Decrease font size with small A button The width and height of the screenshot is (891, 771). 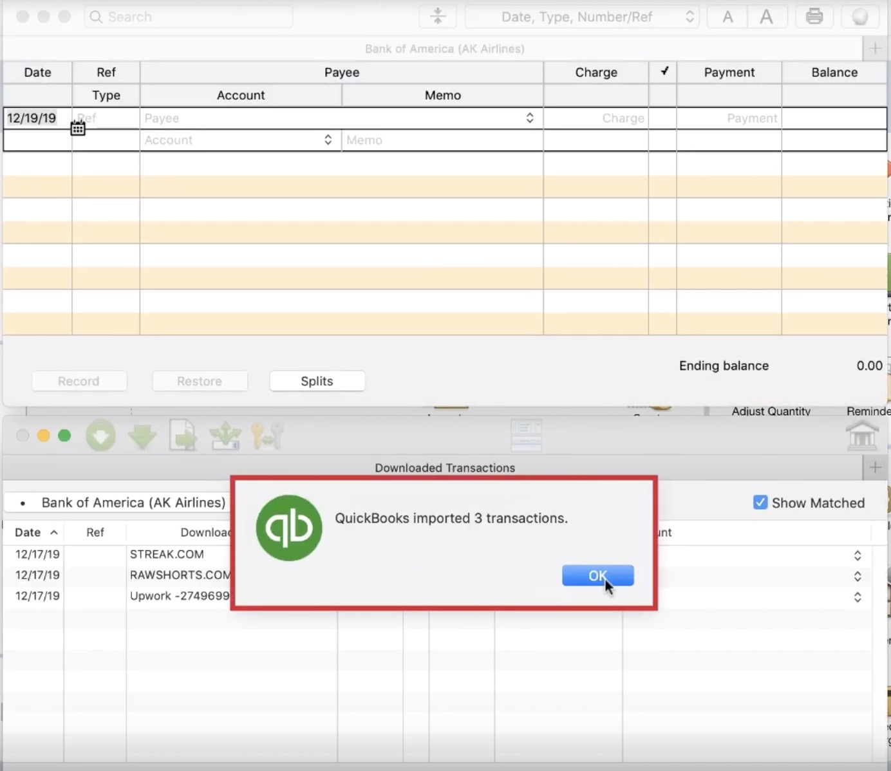(727, 17)
